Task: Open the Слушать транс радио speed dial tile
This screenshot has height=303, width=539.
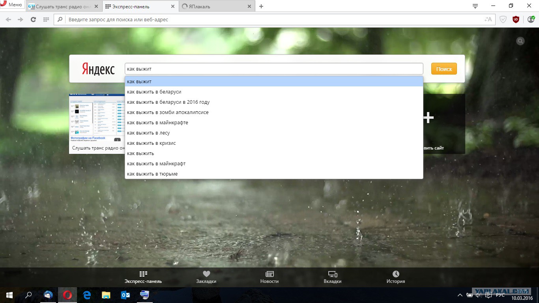Action: (x=97, y=123)
